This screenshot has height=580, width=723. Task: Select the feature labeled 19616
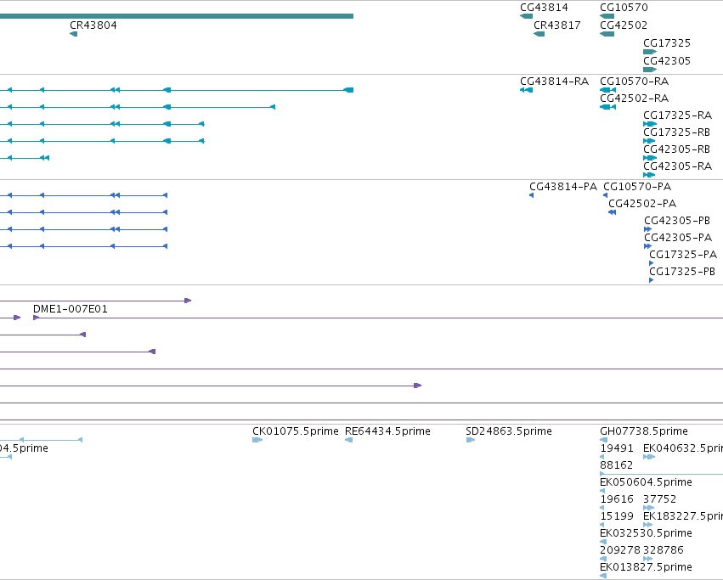pyautogui.click(x=617, y=499)
